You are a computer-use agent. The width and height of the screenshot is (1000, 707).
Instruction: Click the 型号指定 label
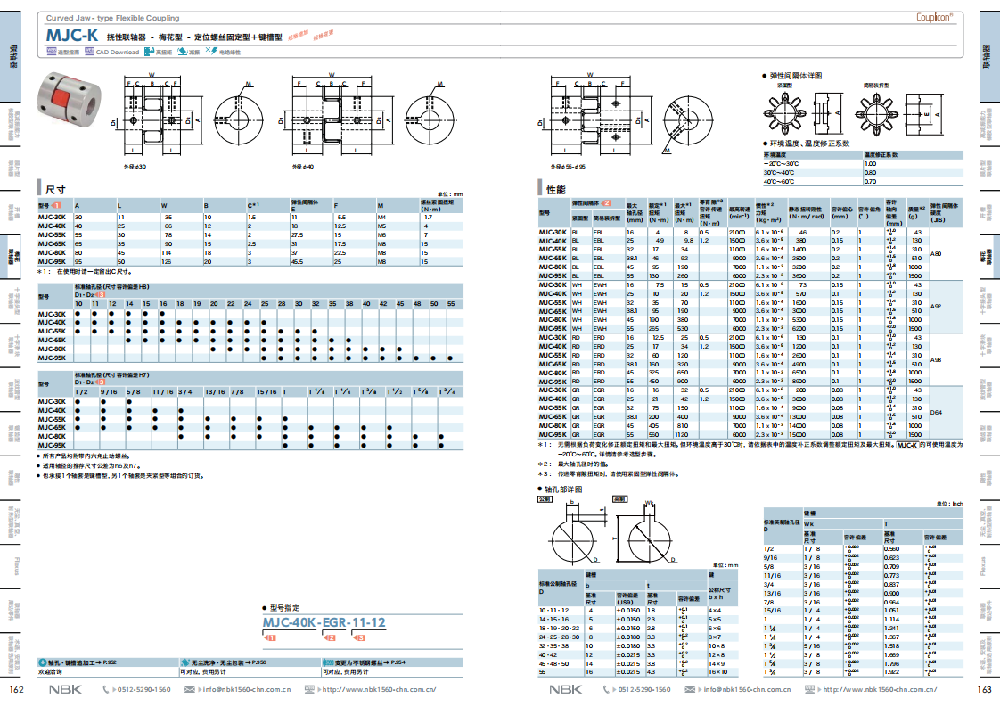point(284,608)
